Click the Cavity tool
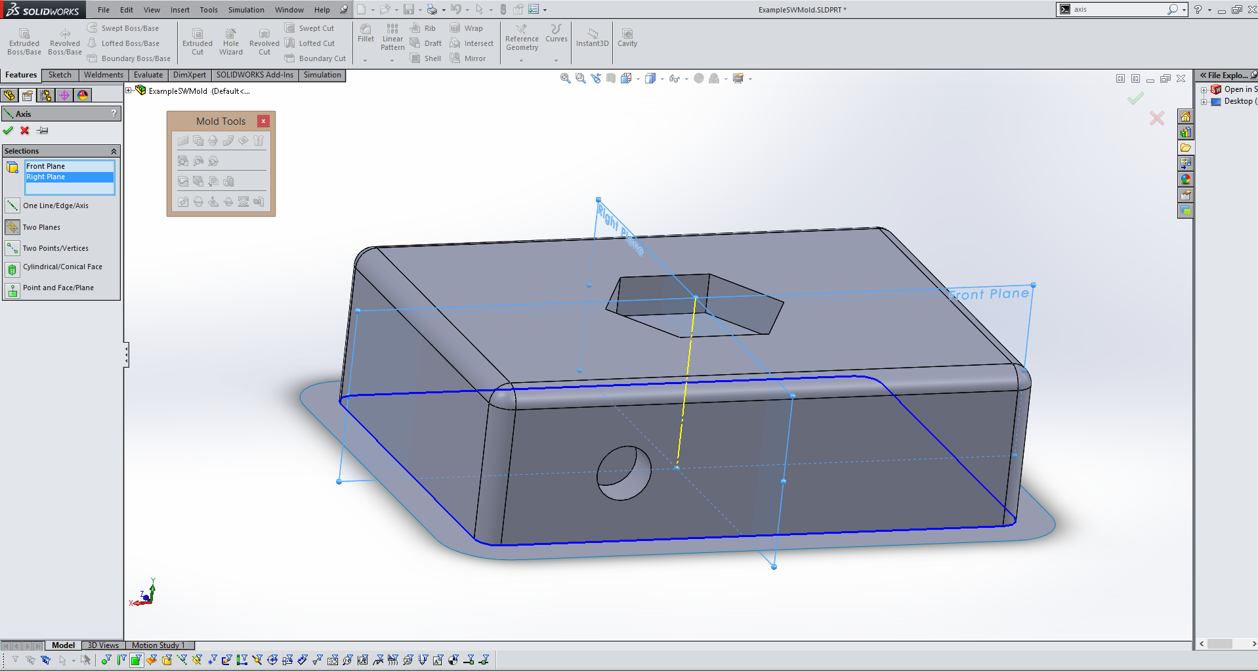1258x671 pixels. click(627, 37)
